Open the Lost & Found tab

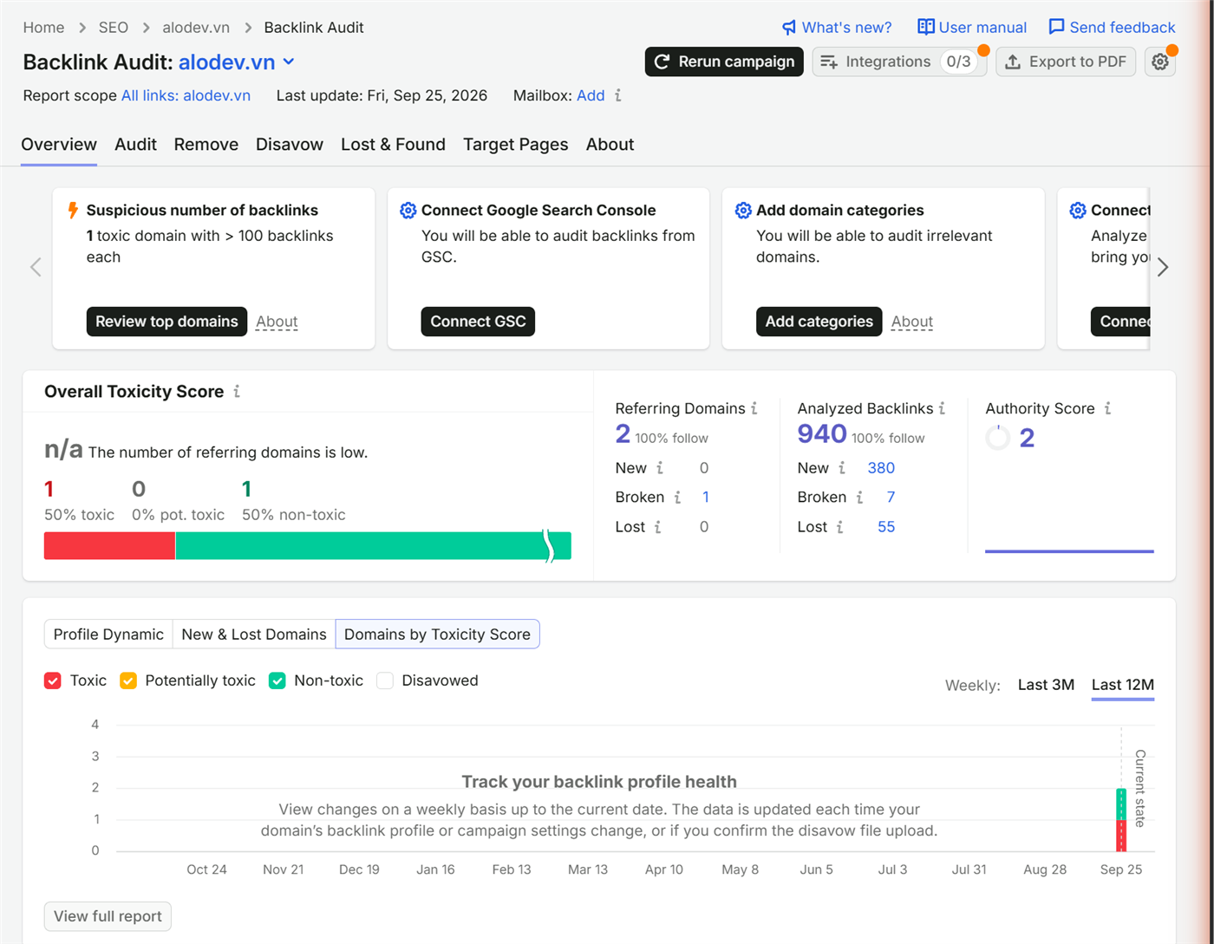[x=393, y=145]
